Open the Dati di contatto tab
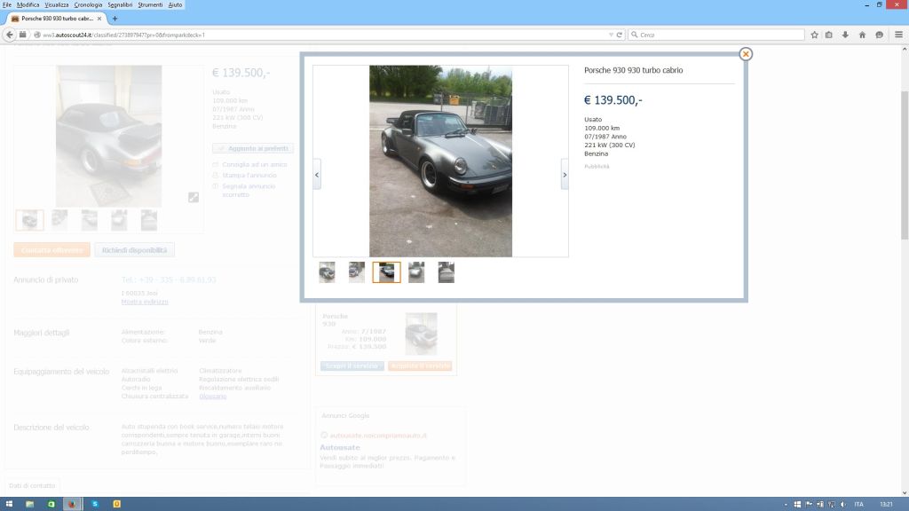909x511 pixels. [x=32, y=485]
